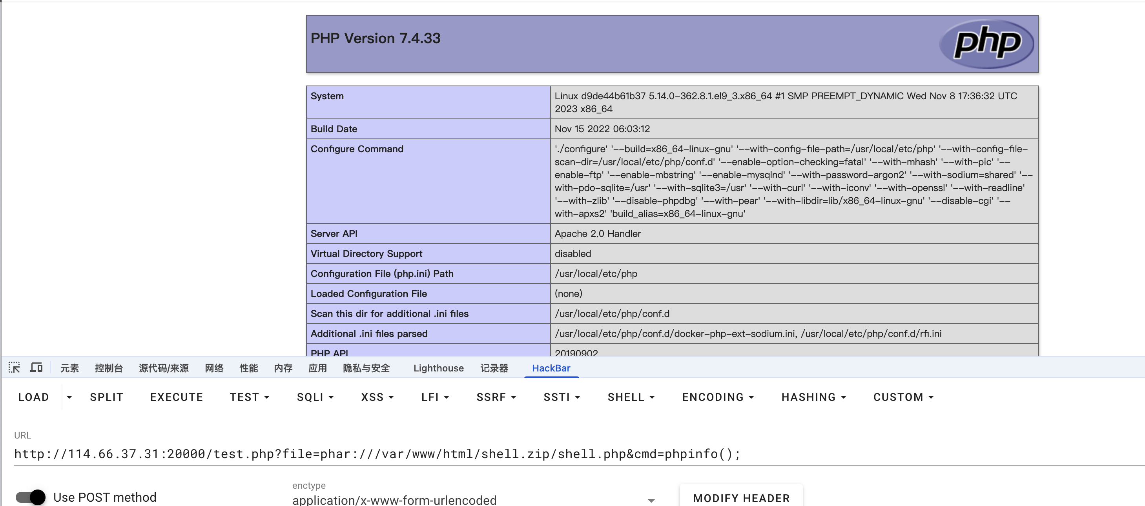
Task: Click the MODIFY HEADER button
Action: pyautogui.click(x=741, y=497)
